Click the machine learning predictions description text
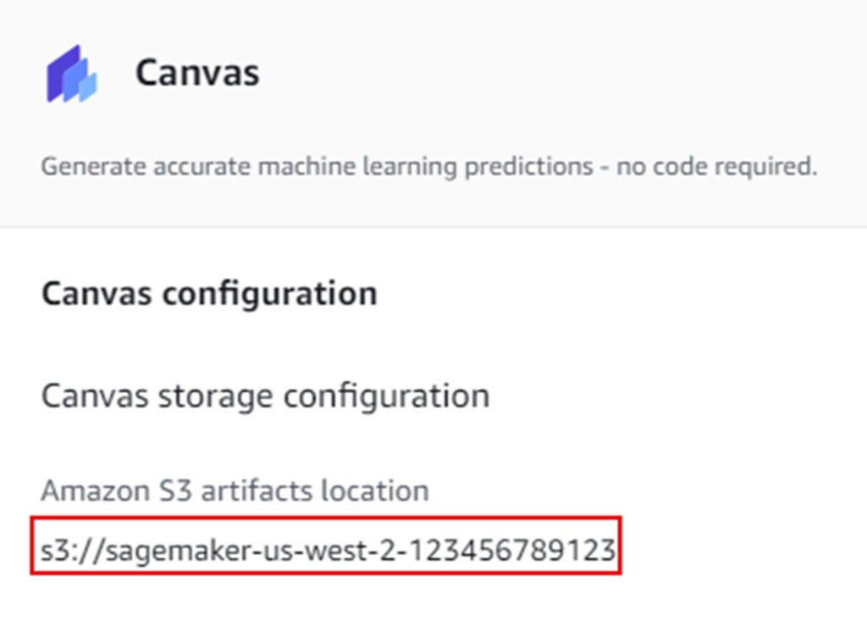The height and width of the screenshot is (620, 867). coord(430,166)
